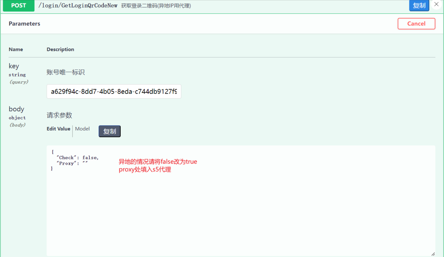Click the /login/GetLoginQrCodeNew endpoint path
The width and height of the screenshot is (444, 257).
tap(78, 5)
